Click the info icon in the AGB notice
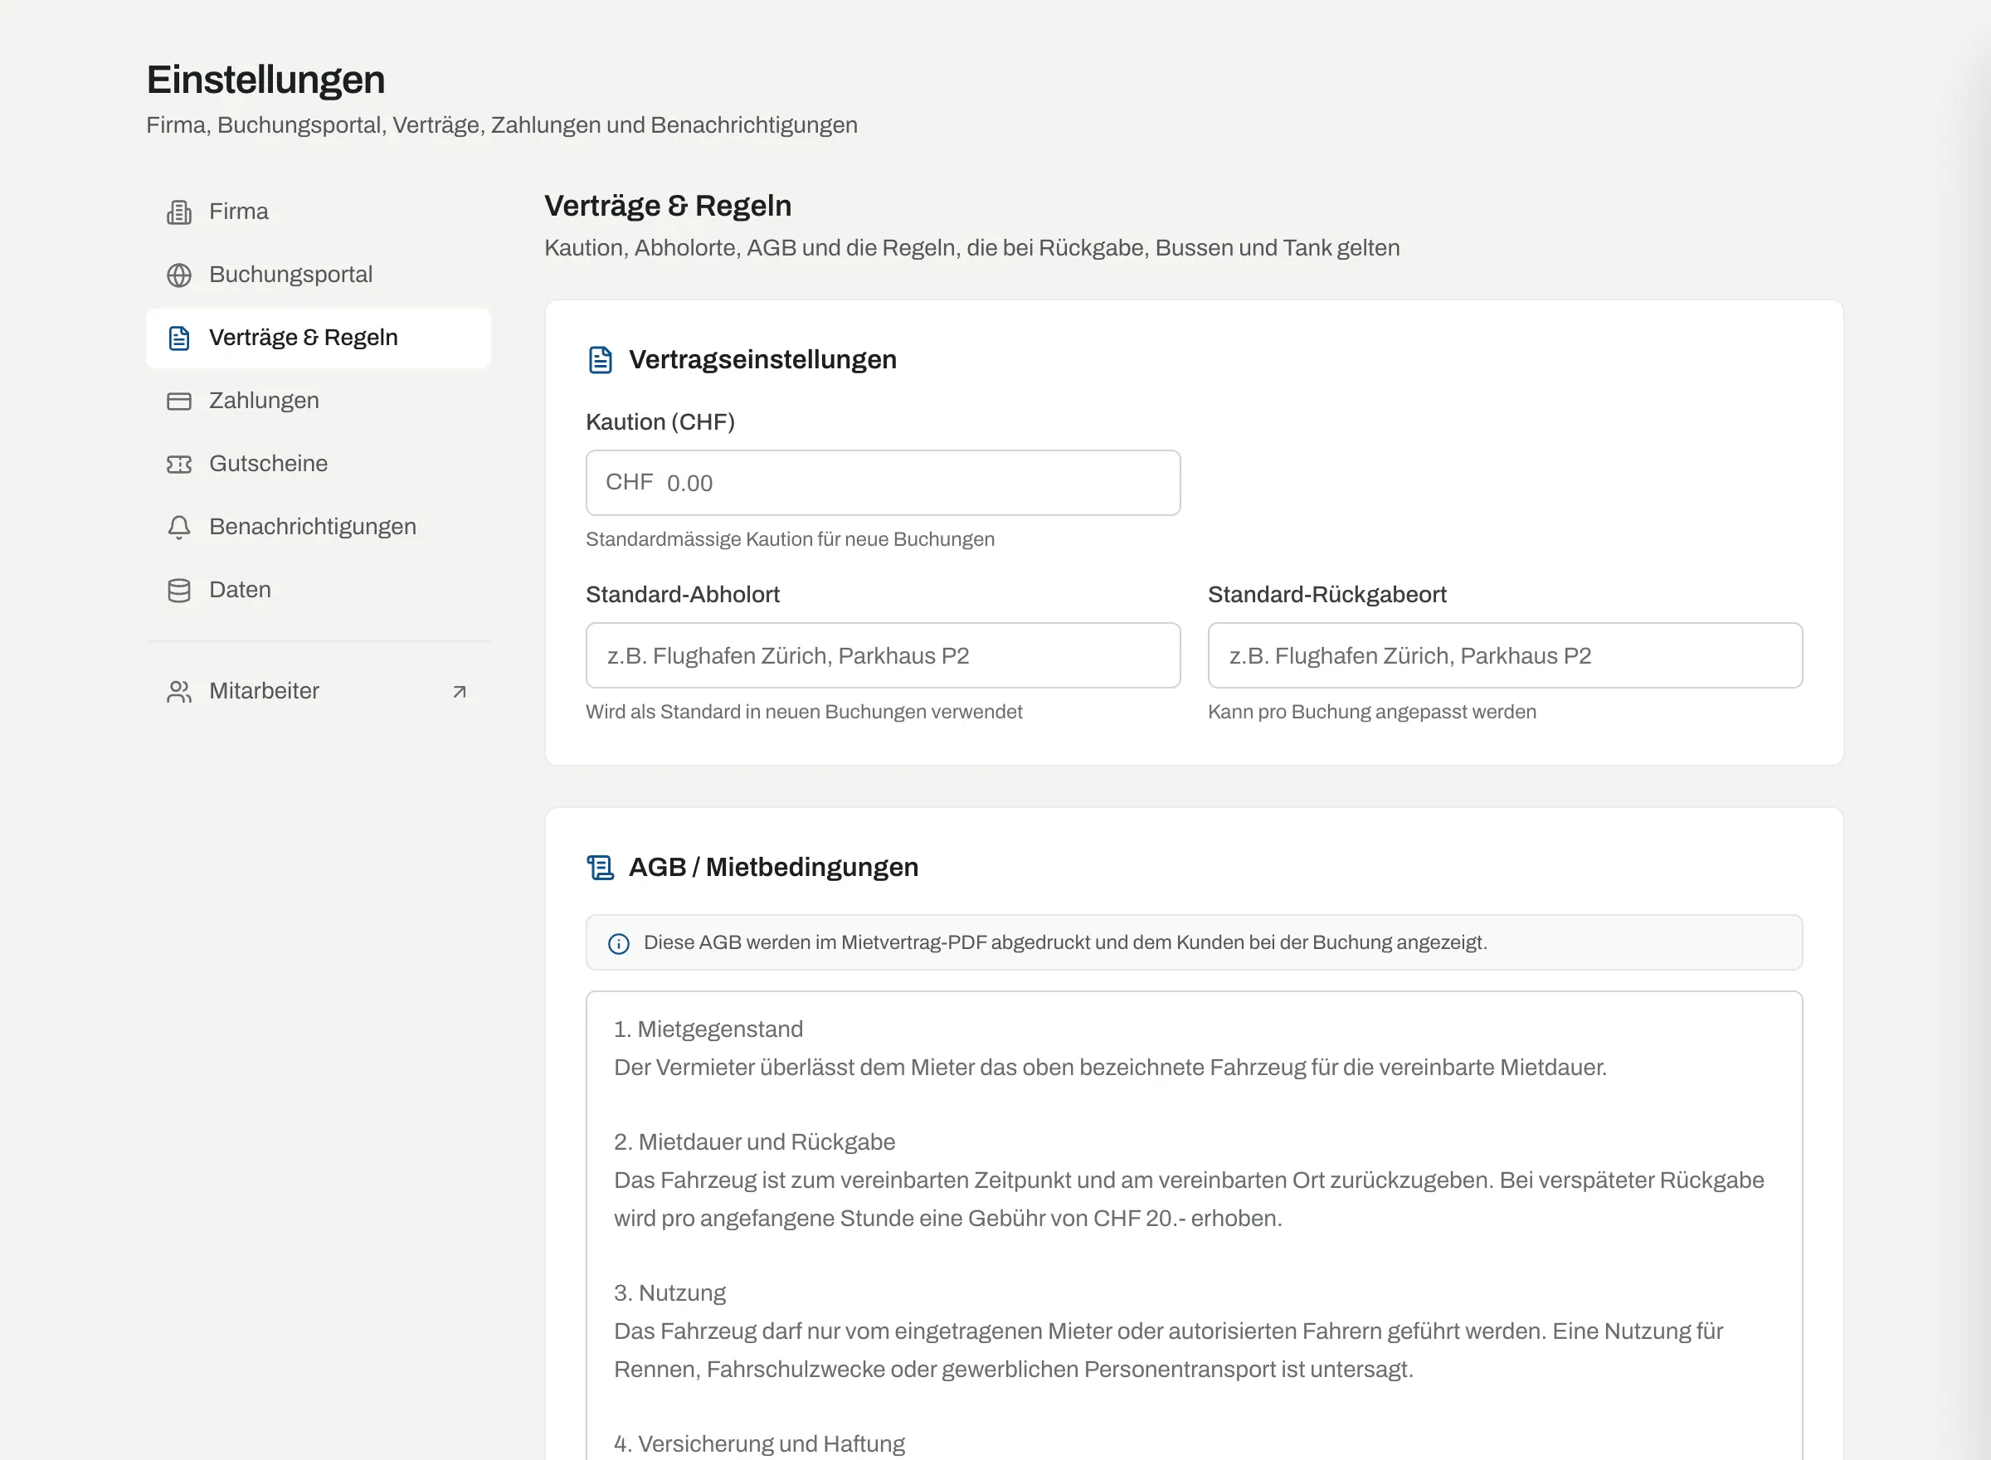The image size is (1991, 1460). (x=620, y=944)
